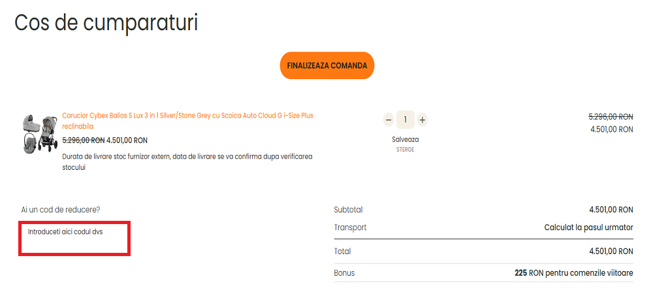
Task: Open the Cybex Balios stroller thumbnail
Action: click(40, 133)
